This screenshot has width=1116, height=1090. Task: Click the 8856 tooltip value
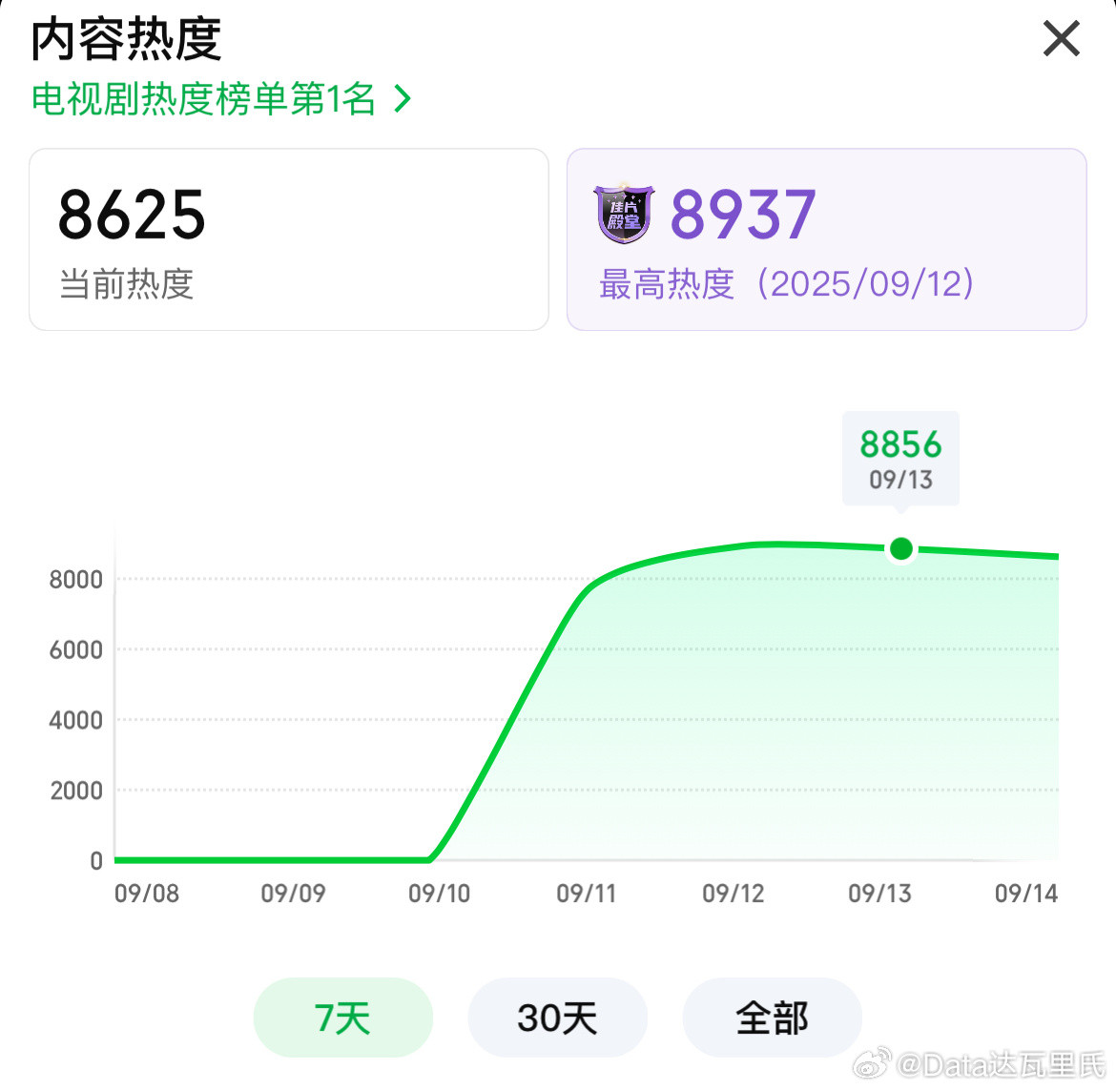point(900,444)
